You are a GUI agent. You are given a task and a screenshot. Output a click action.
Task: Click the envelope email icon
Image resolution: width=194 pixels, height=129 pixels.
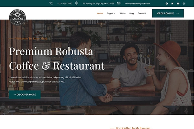click(x=119, y=3)
